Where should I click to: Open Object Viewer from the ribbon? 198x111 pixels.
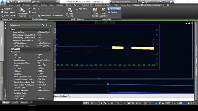(x=8, y=12)
